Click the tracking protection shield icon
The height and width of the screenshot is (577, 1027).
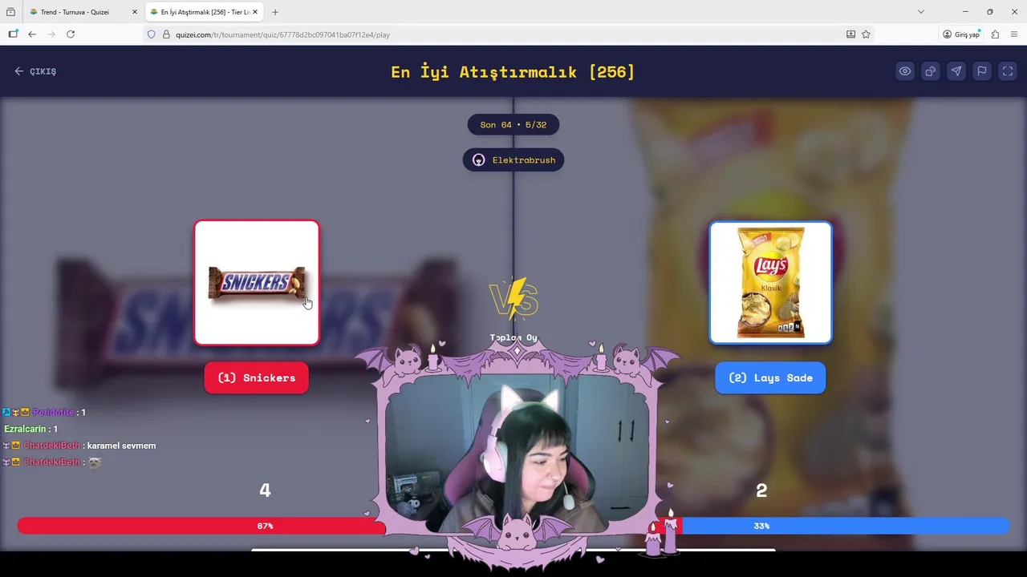(151, 34)
